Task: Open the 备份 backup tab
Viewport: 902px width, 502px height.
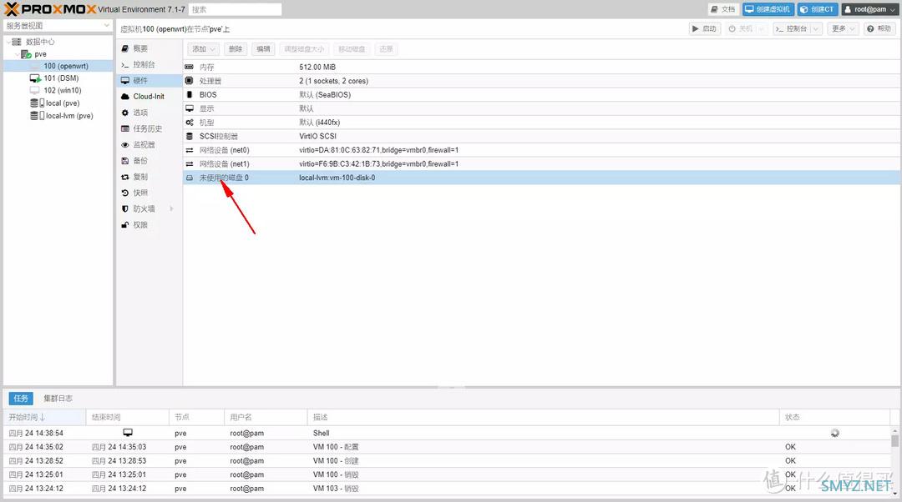Action: (x=149, y=161)
